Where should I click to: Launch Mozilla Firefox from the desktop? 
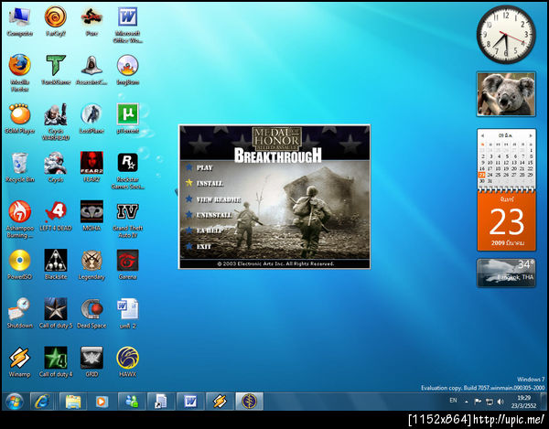[19, 73]
